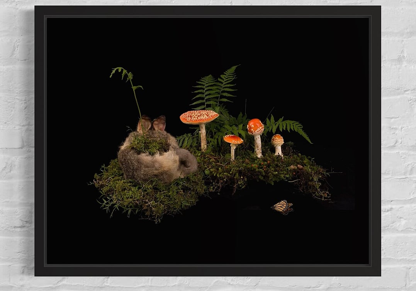Select the smallest orange mushroom in the center

click(233, 140)
